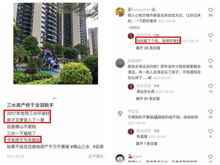Like luxurychen's comment with 88 likes

(210, 10)
